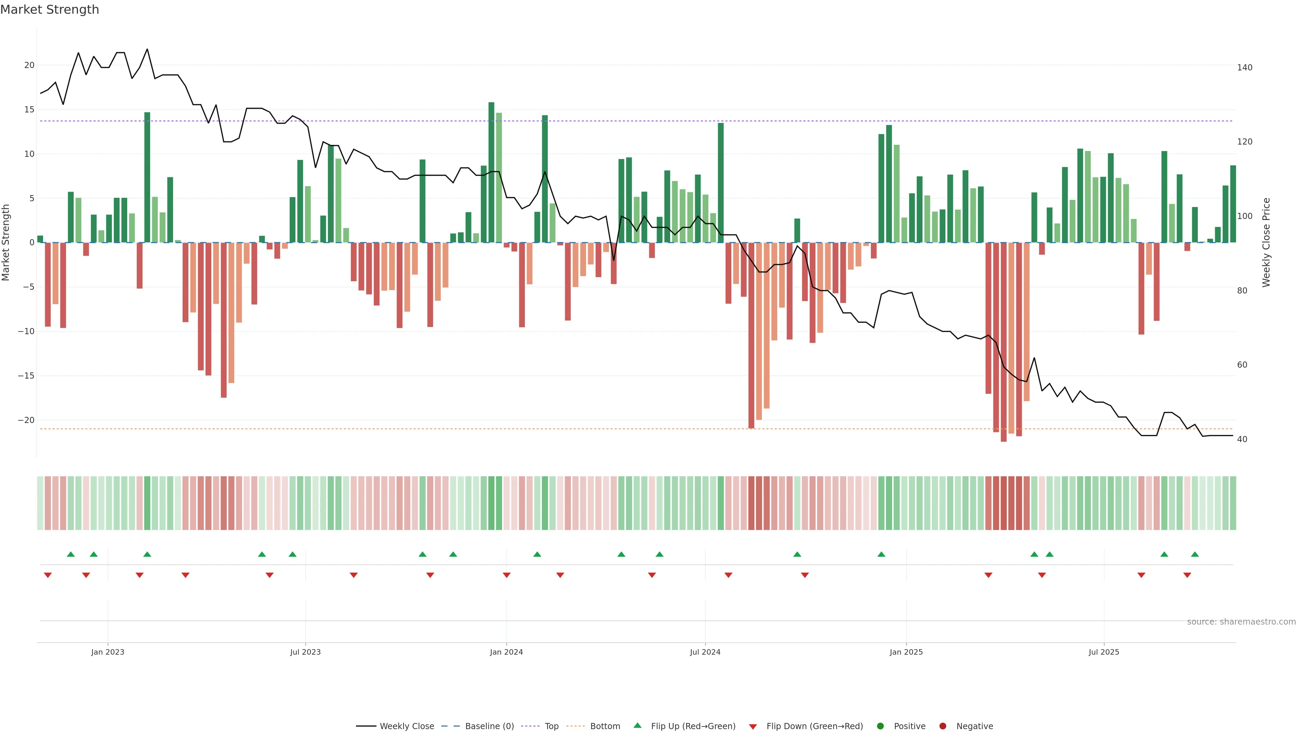Click the Market Strength y-axis title
The width and height of the screenshot is (1313, 738).
[6, 243]
